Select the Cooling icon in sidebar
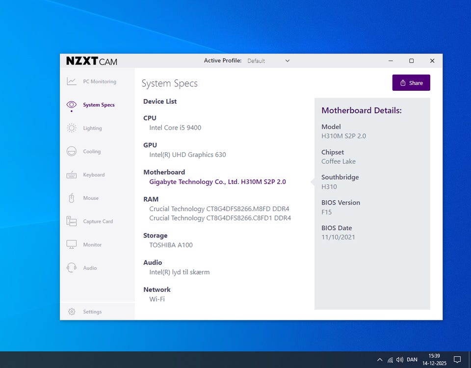 [x=72, y=152]
